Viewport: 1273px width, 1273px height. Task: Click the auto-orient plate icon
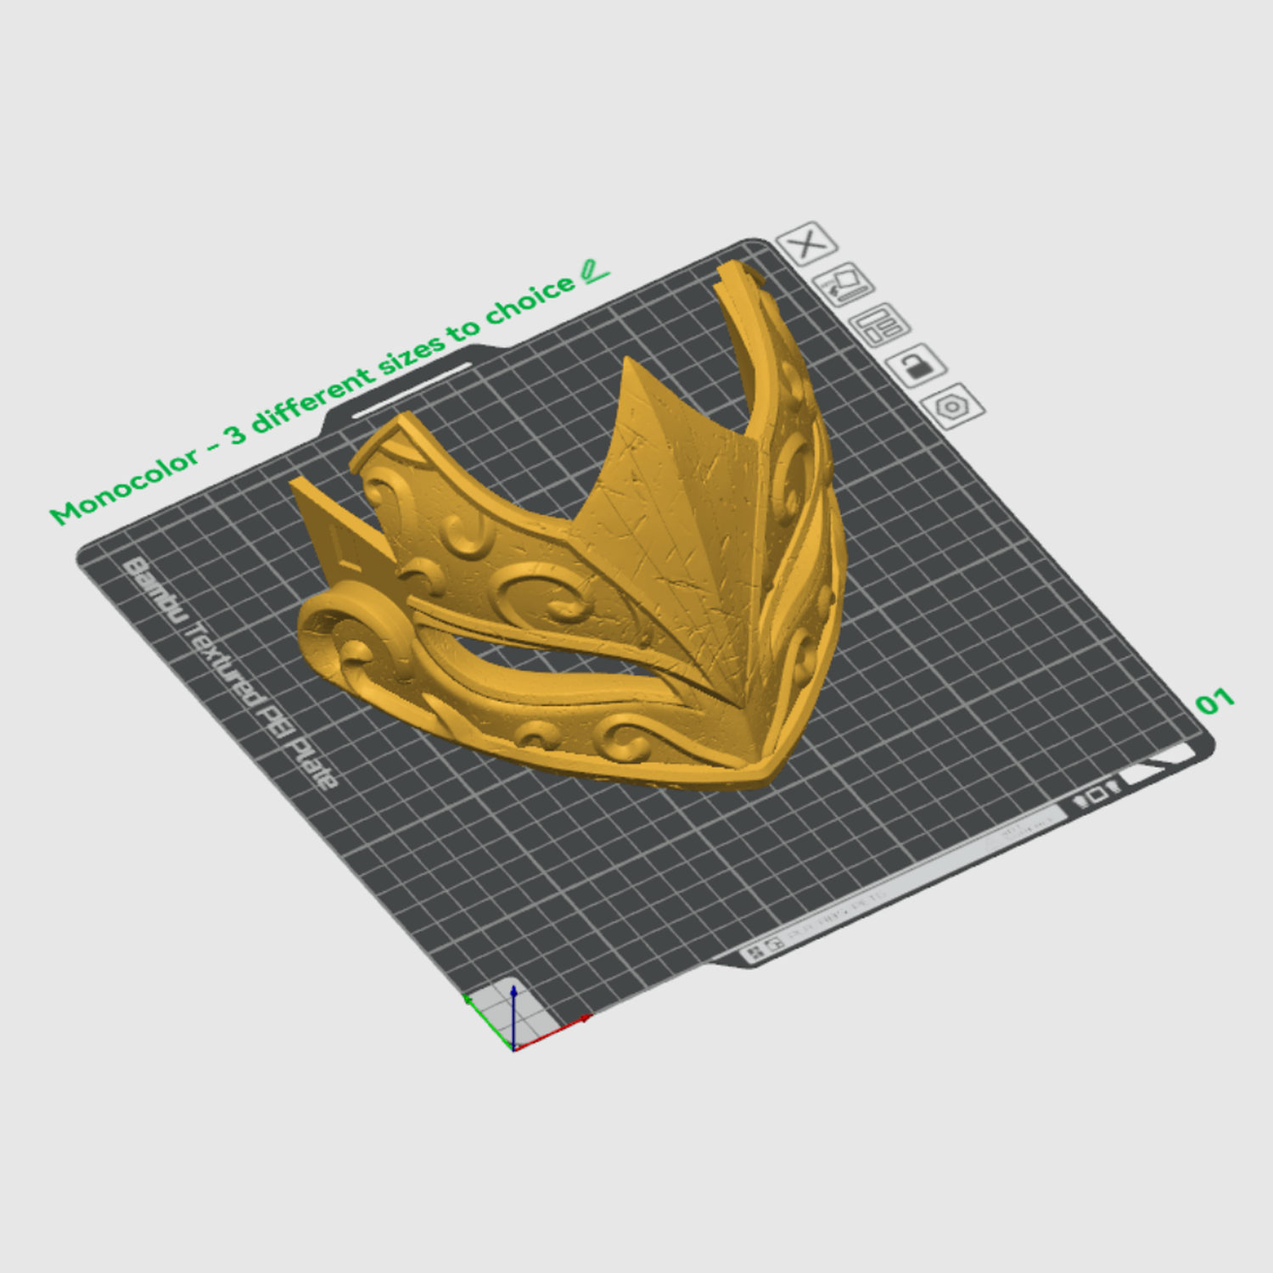coord(844,284)
